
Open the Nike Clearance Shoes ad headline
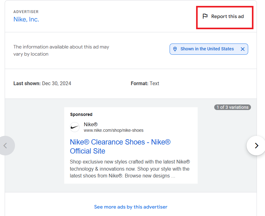(120, 146)
